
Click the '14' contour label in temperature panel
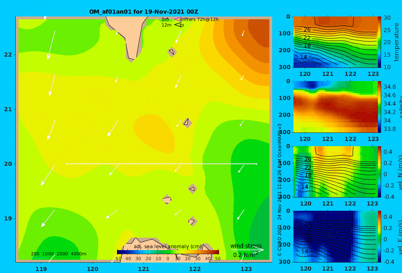(x=303, y=57)
